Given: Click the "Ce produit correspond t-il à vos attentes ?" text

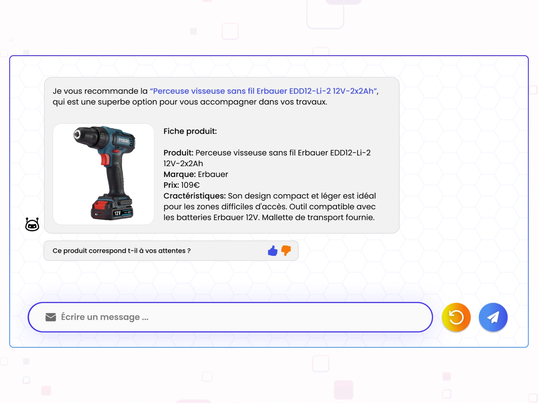Looking at the screenshot, I should pyautogui.click(x=122, y=251).
